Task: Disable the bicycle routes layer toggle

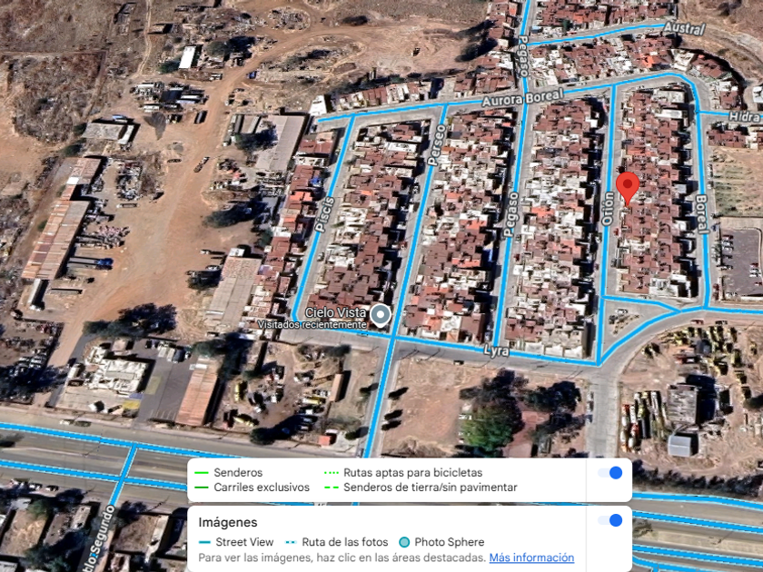Action: click(610, 473)
